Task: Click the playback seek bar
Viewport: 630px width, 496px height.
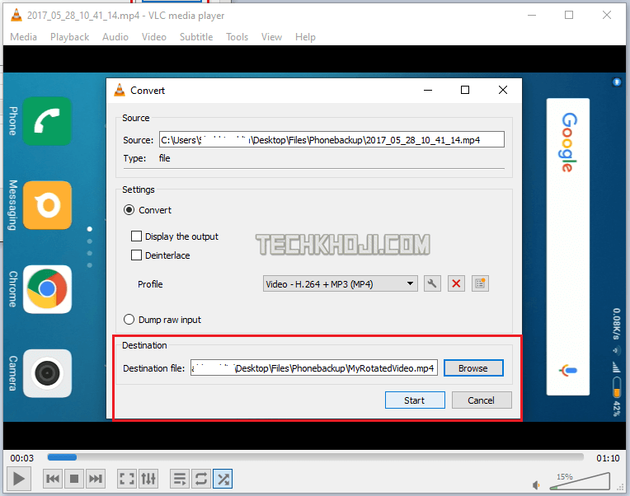Action: point(315,457)
